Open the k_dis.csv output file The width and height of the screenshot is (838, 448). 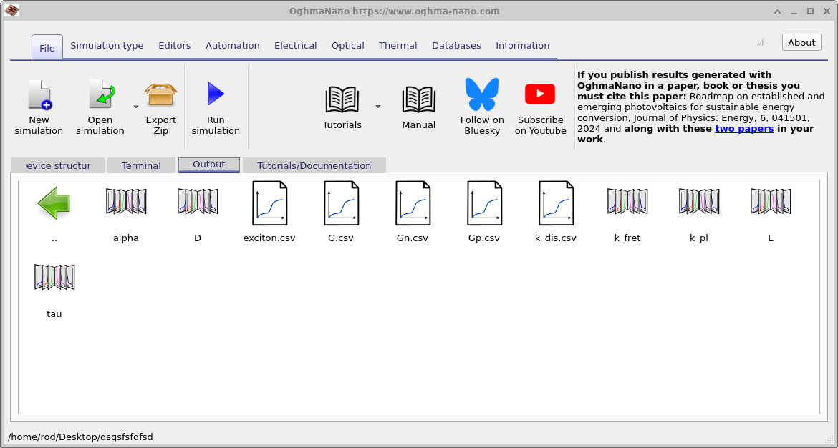555,204
